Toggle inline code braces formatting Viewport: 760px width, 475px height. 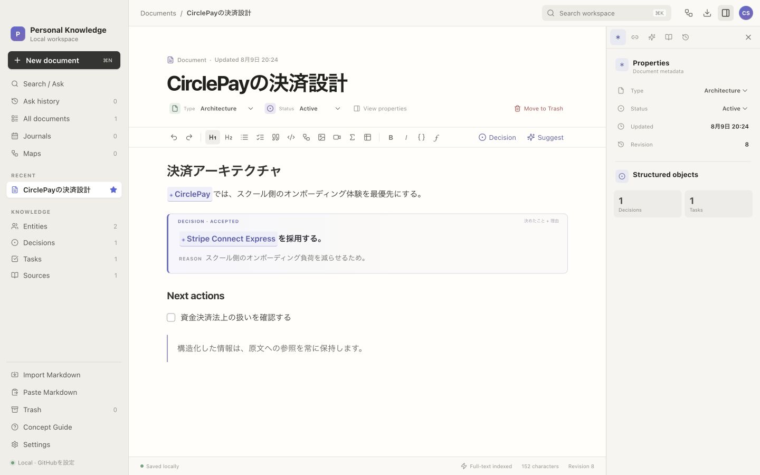click(422, 137)
